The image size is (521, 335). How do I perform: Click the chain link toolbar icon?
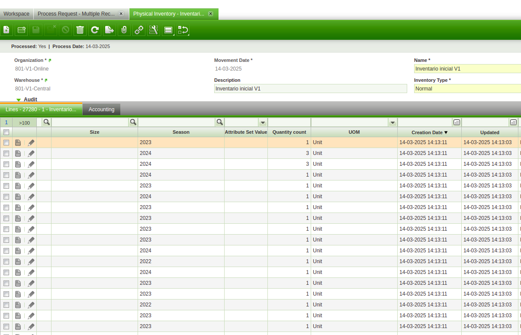(x=139, y=30)
